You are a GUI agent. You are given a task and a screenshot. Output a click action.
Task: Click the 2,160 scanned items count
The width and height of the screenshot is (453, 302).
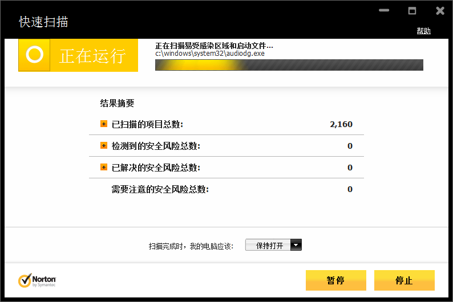[x=341, y=124]
